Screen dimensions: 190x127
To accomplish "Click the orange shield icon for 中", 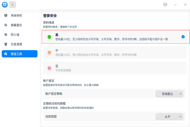I will pos(49,52).
